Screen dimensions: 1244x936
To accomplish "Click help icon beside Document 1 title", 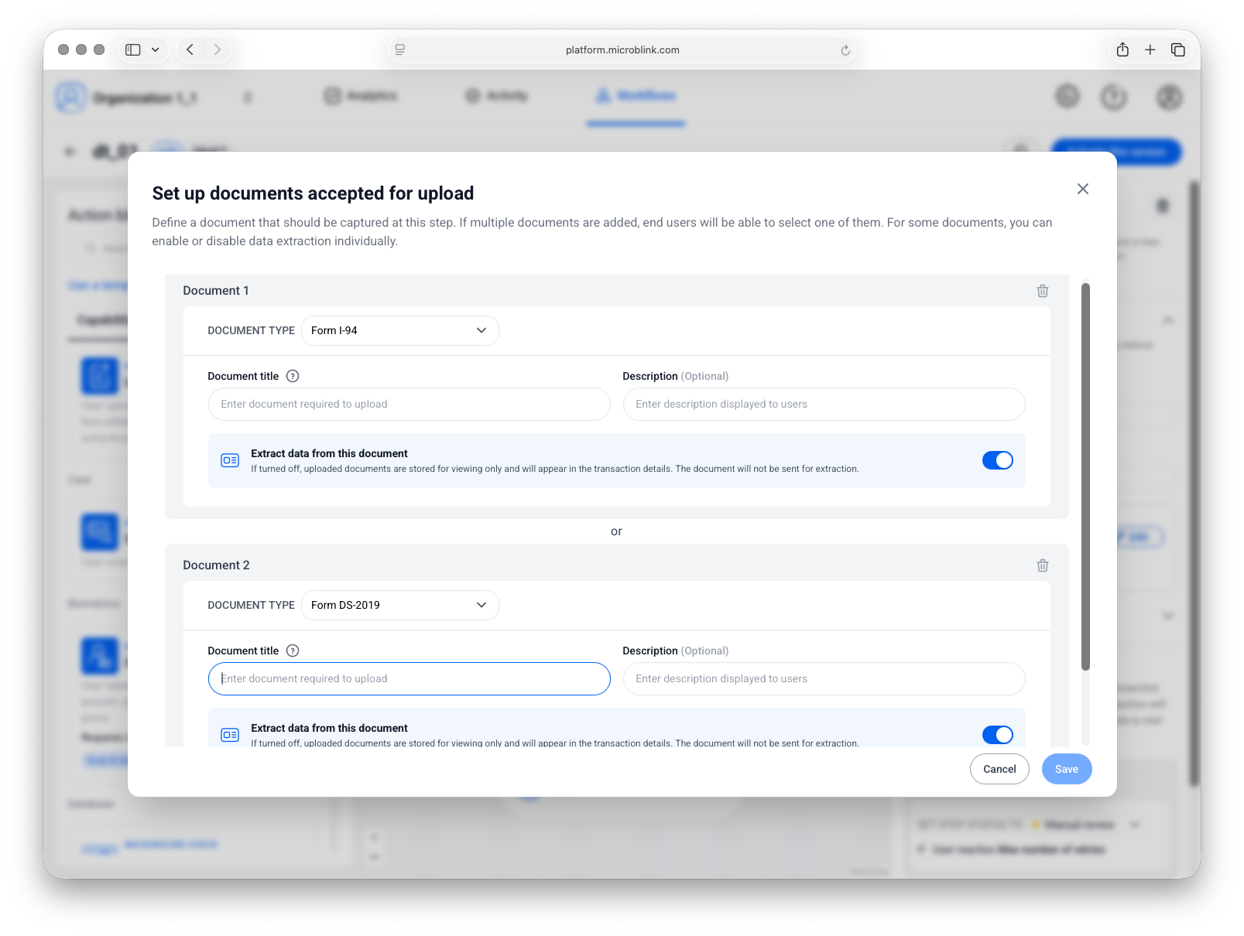I will pyautogui.click(x=293, y=376).
